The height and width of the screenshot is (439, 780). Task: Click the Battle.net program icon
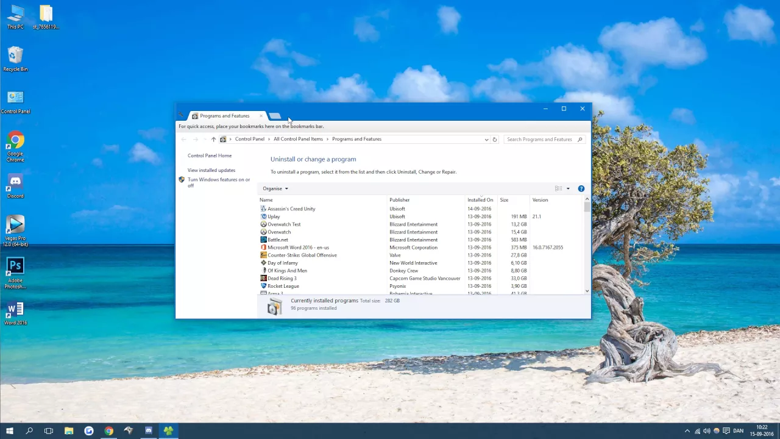pos(263,240)
